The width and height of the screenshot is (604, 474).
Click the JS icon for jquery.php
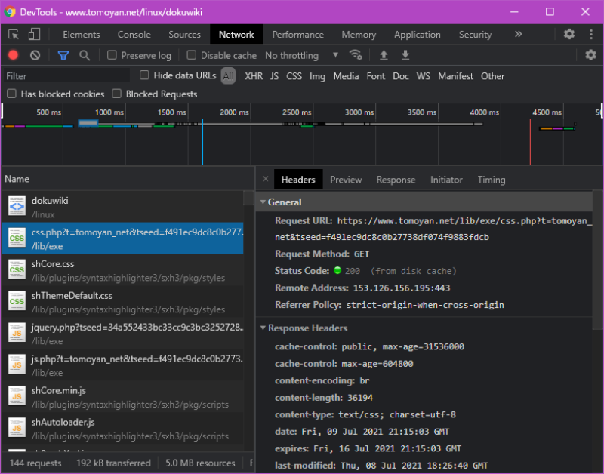click(17, 333)
